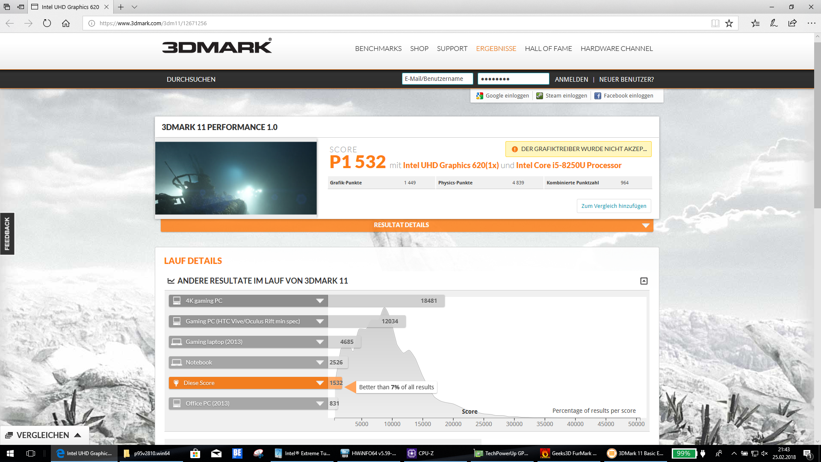Expand the Diese Score dropdown arrow
The height and width of the screenshot is (462, 821).
pyautogui.click(x=320, y=383)
